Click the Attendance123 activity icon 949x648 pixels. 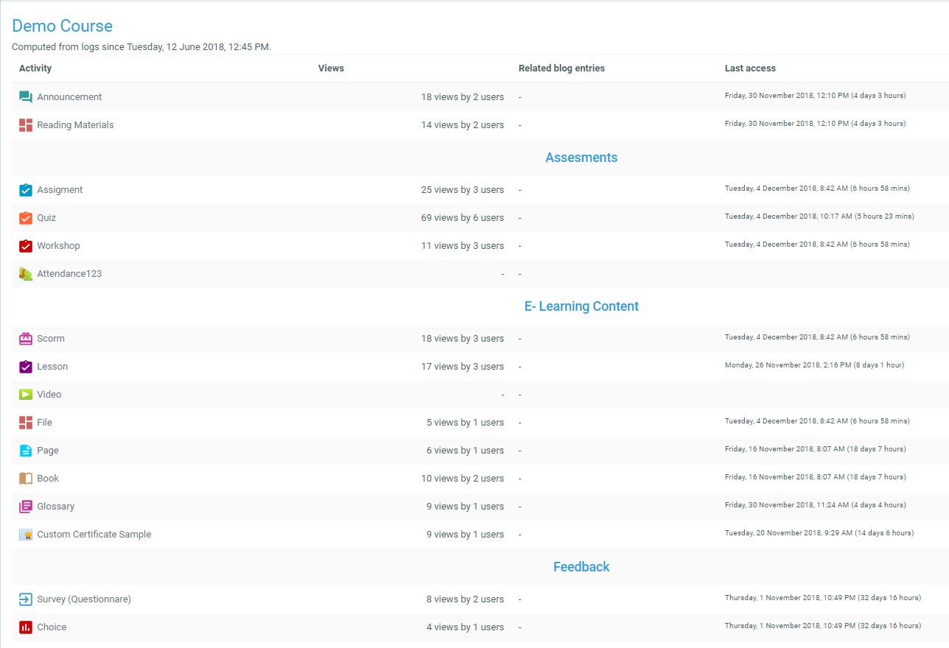[26, 274]
